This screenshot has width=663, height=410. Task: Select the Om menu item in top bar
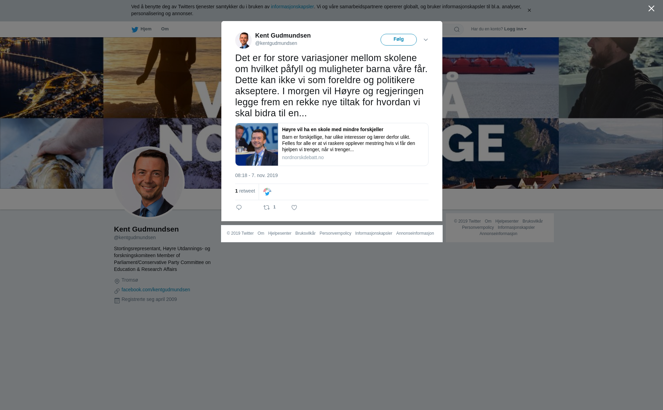[x=165, y=29]
